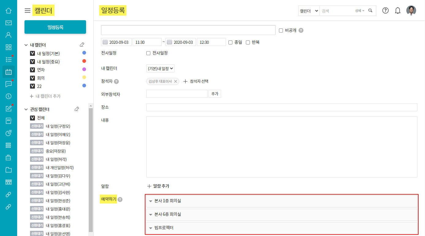Enable the 비공개 checkbox
Screen dimensions: 425x236
pyautogui.click(x=281, y=30)
